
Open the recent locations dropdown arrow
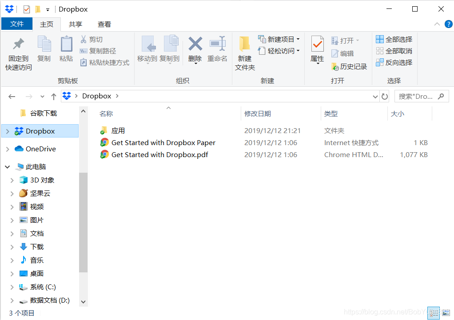pyautogui.click(x=42, y=96)
